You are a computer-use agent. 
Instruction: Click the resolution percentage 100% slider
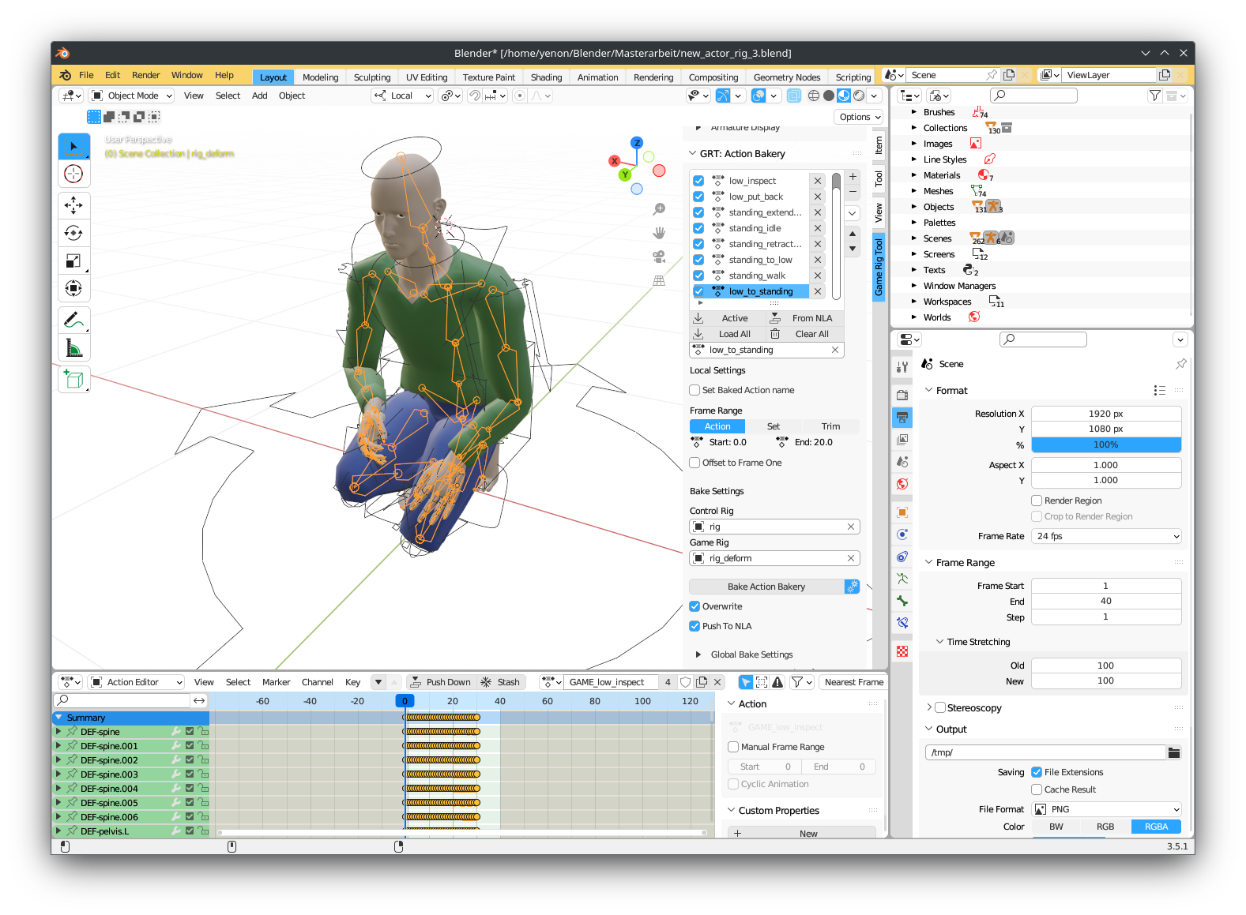[1105, 444]
